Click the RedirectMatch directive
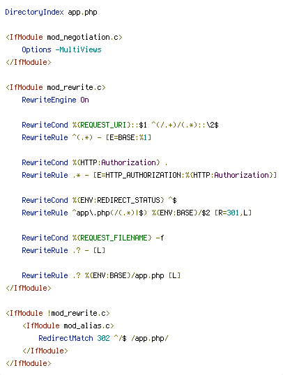 click(x=66, y=338)
